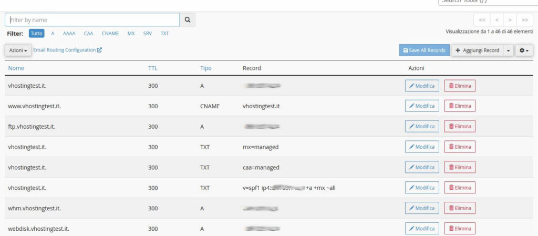The image size is (538, 236).
Task: Filter records by MX type
Action: [131, 33]
